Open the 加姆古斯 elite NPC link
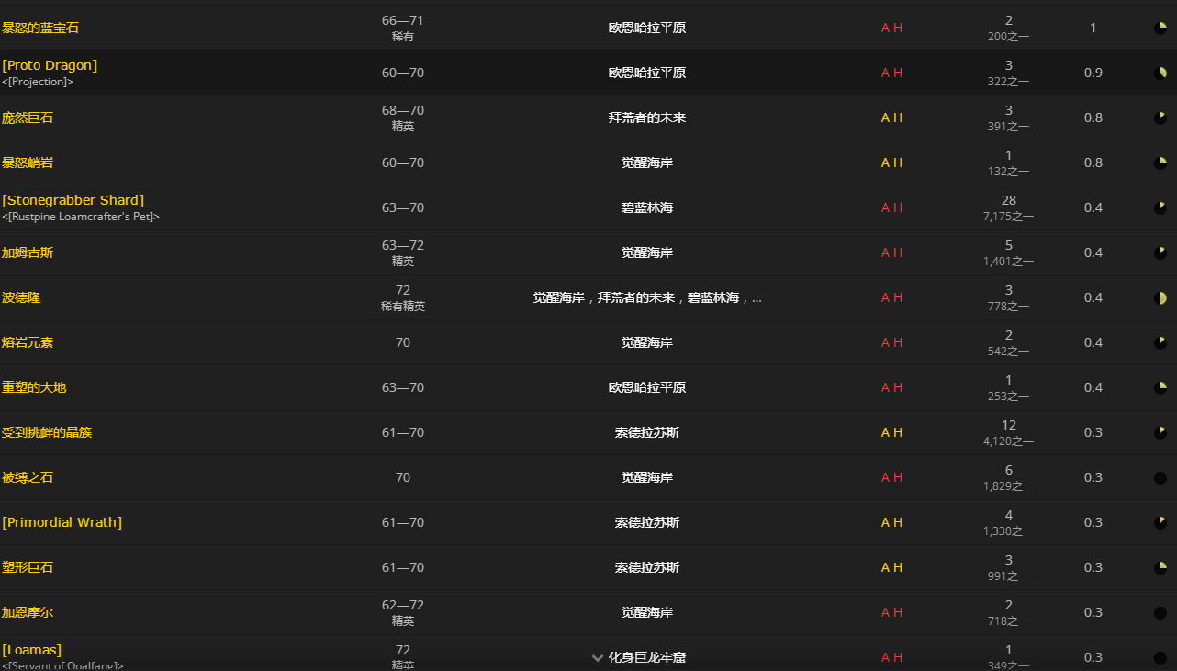Screen dimensions: 1177x671 coord(28,252)
